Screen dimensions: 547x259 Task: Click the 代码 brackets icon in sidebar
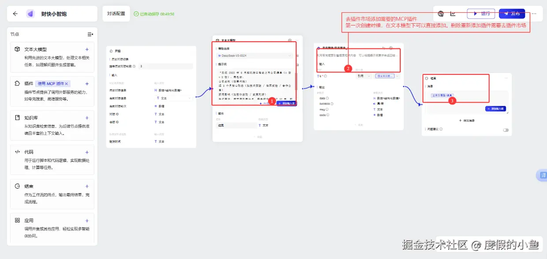pyautogui.click(x=17, y=152)
